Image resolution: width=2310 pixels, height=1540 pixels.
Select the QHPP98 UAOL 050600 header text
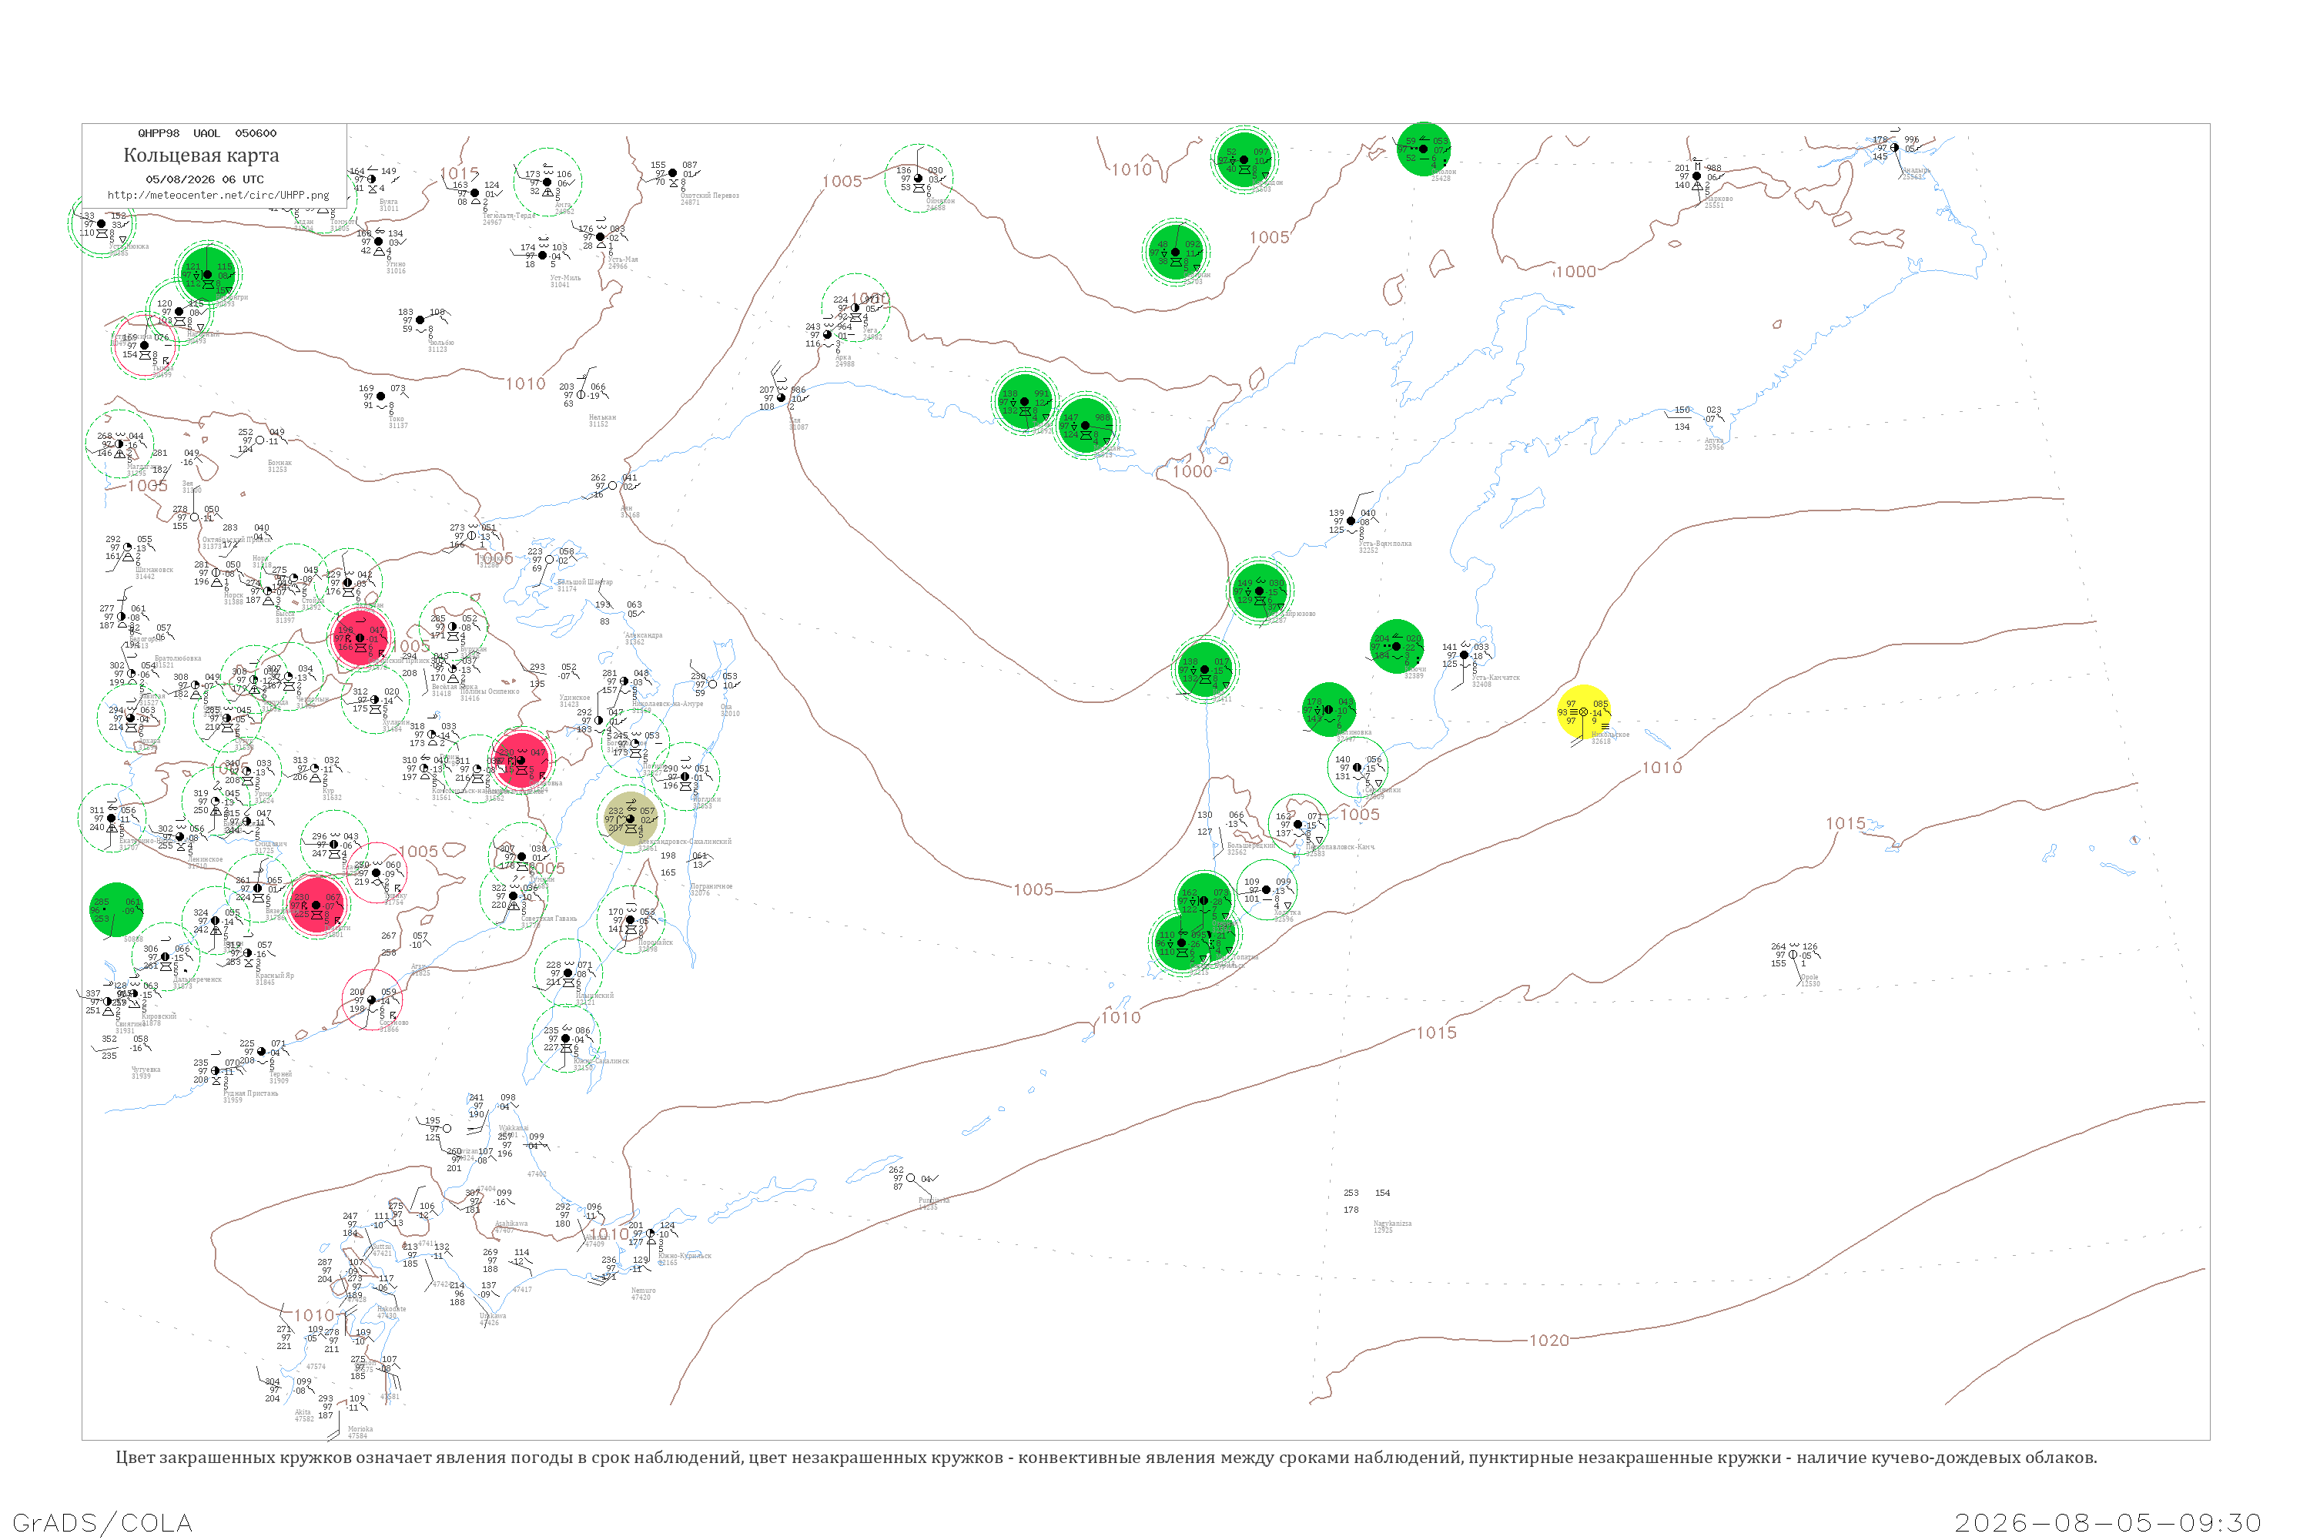pos(207,133)
